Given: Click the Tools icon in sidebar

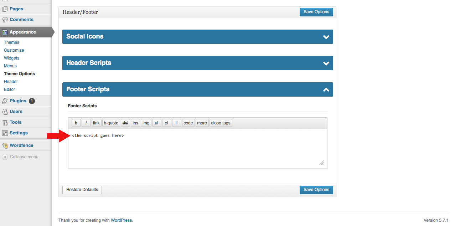Looking at the screenshot, I should (x=5, y=122).
